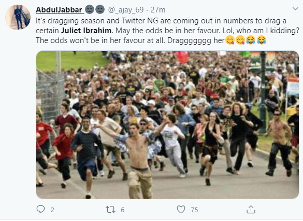View replies via the count 2
Screen dimensions: 303x221
[52, 210]
